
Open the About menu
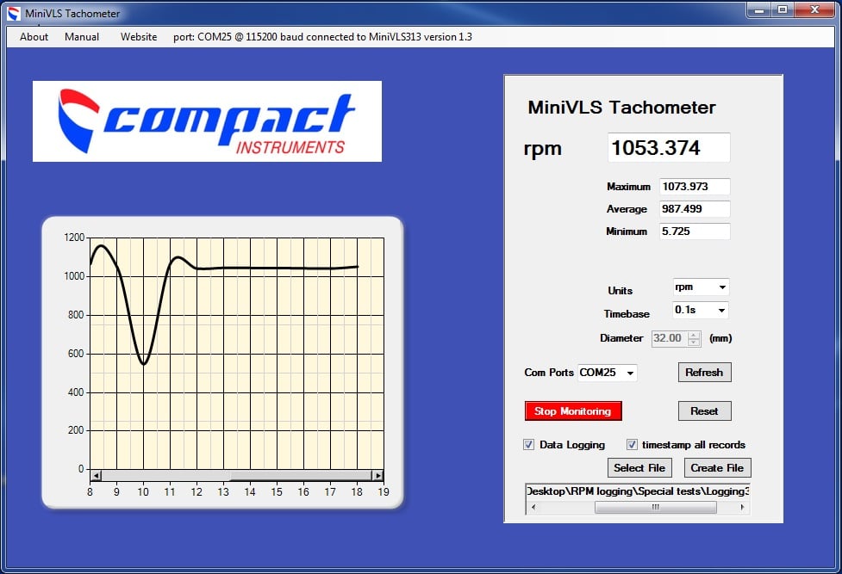34,36
